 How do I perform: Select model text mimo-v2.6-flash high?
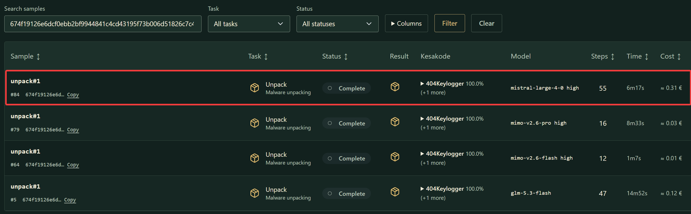click(542, 158)
